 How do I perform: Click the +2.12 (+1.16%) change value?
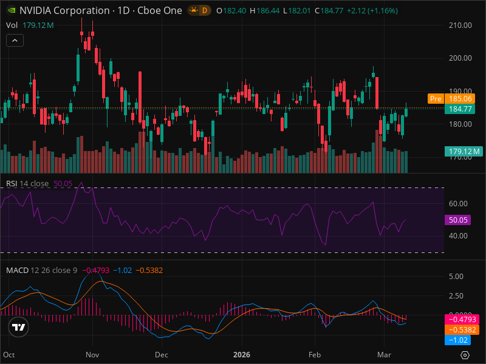pyautogui.click(x=372, y=11)
